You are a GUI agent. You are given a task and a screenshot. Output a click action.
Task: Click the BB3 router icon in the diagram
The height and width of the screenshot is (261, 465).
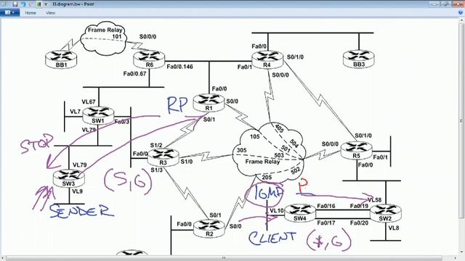pyautogui.click(x=358, y=59)
